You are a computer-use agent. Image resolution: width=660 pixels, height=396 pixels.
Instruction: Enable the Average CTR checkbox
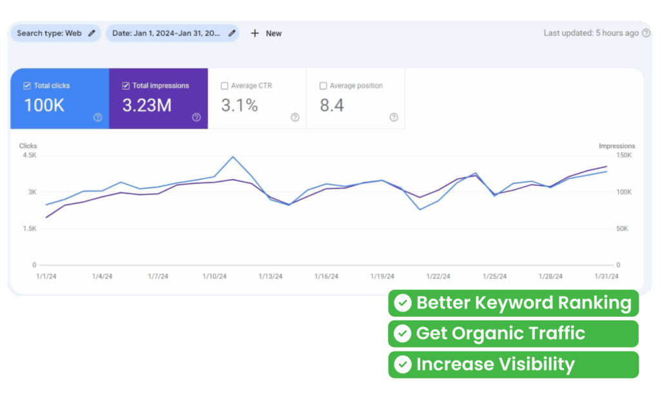coord(224,86)
